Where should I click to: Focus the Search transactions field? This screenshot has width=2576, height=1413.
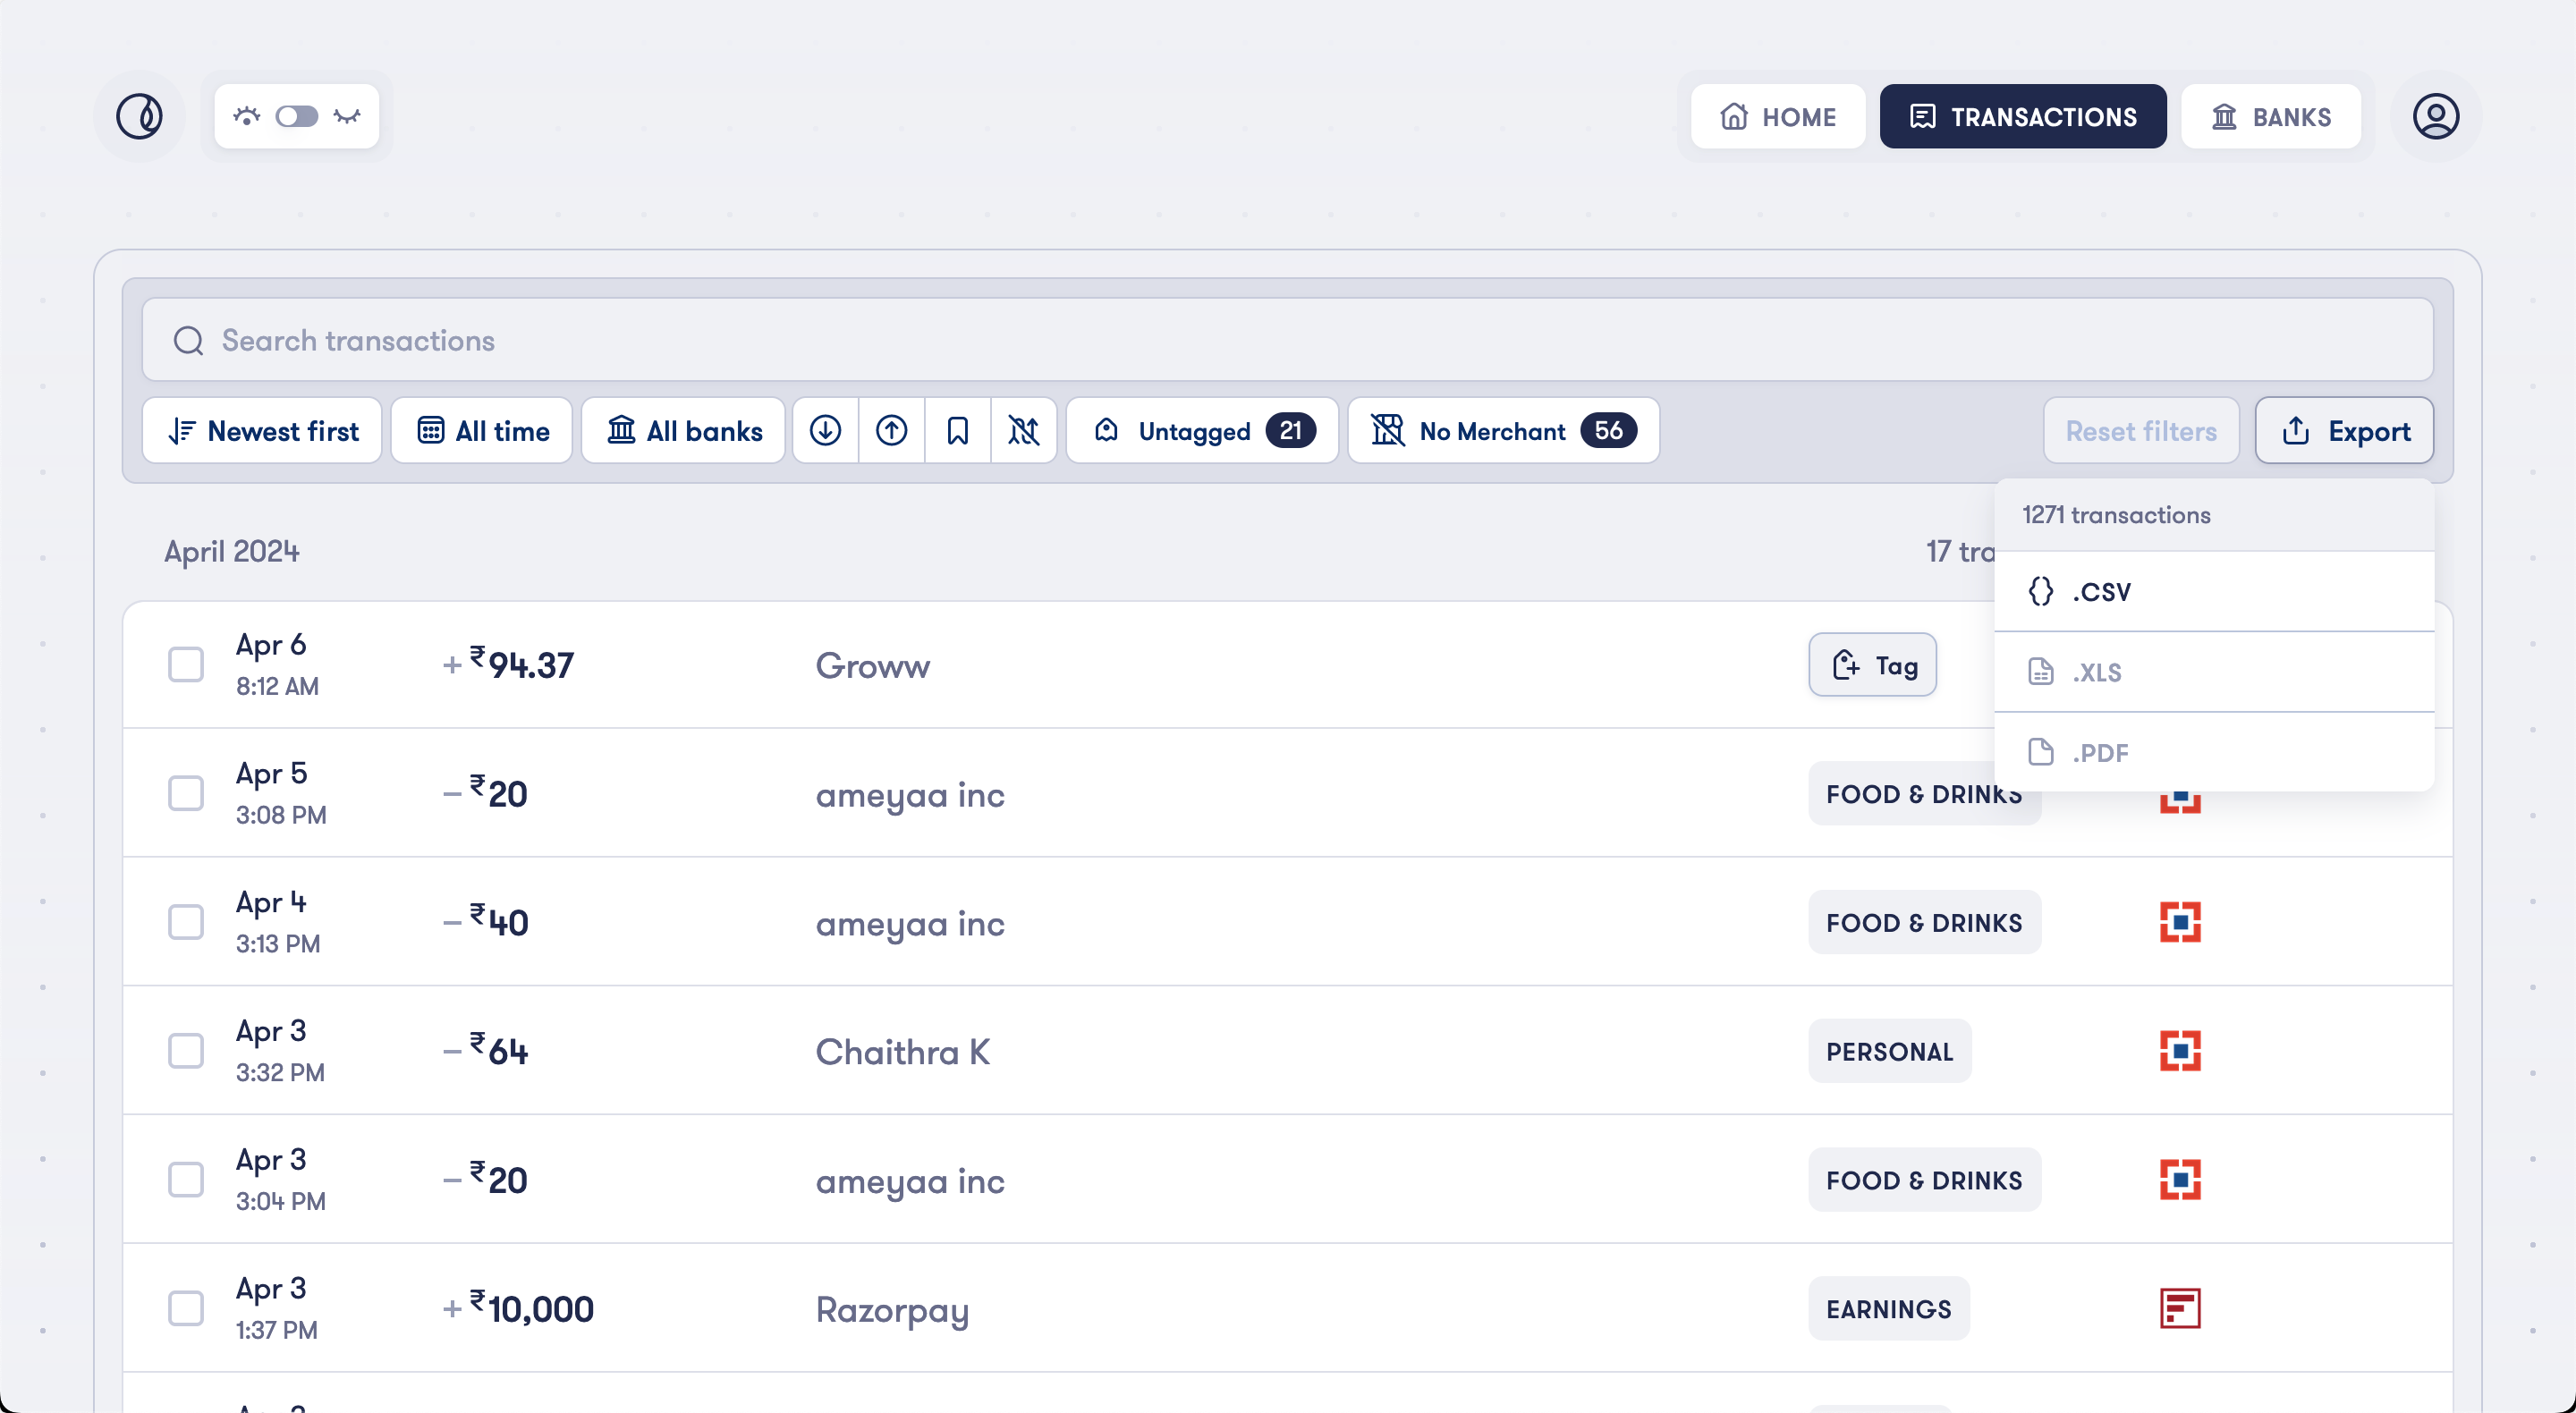coord(1287,340)
